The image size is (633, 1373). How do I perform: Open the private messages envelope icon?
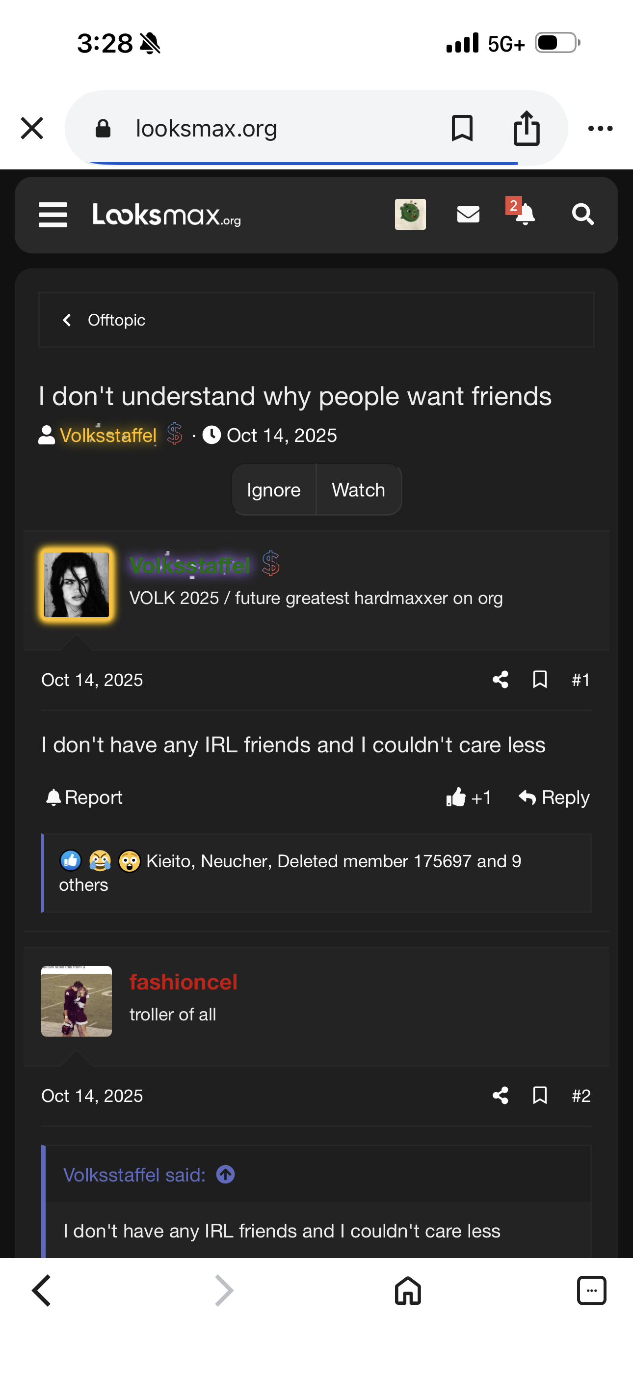[x=468, y=214]
